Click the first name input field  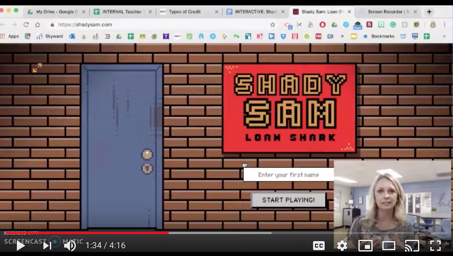(288, 175)
